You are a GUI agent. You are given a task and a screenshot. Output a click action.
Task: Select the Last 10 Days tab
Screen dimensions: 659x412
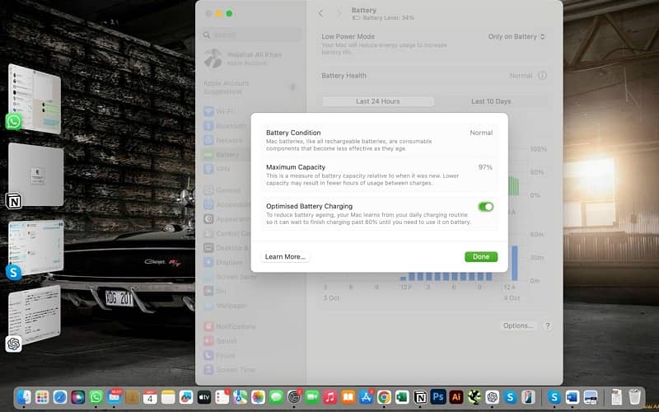491,101
